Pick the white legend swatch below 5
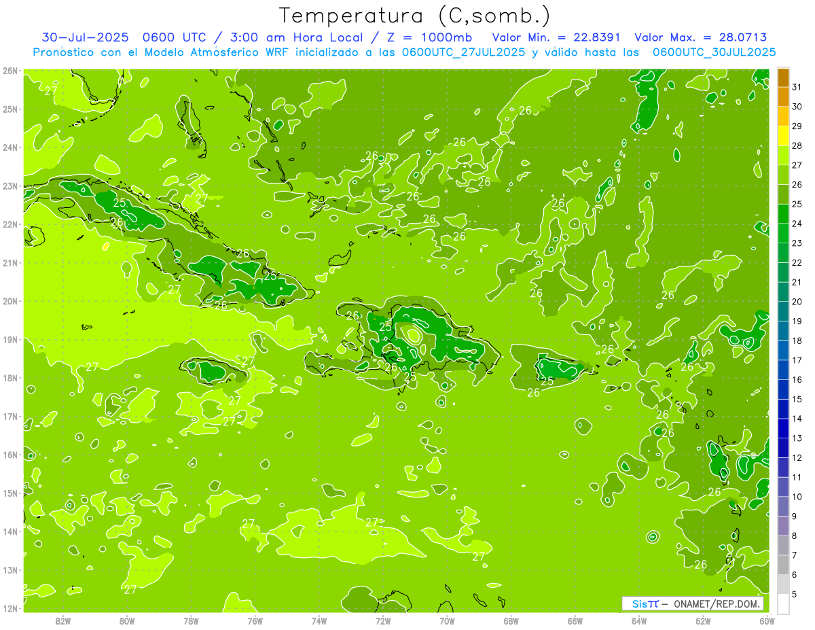815x630 pixels. tap(783, 603)
